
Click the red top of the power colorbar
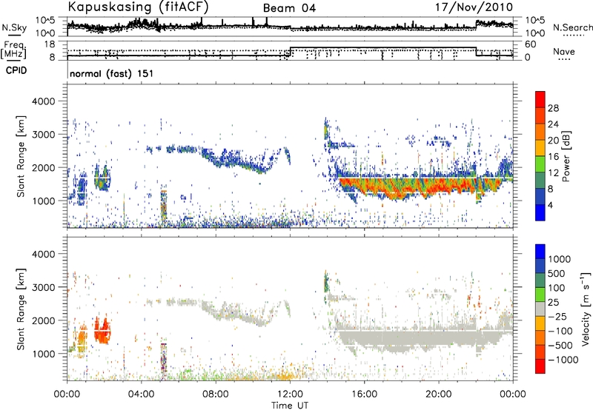point(540,99)
